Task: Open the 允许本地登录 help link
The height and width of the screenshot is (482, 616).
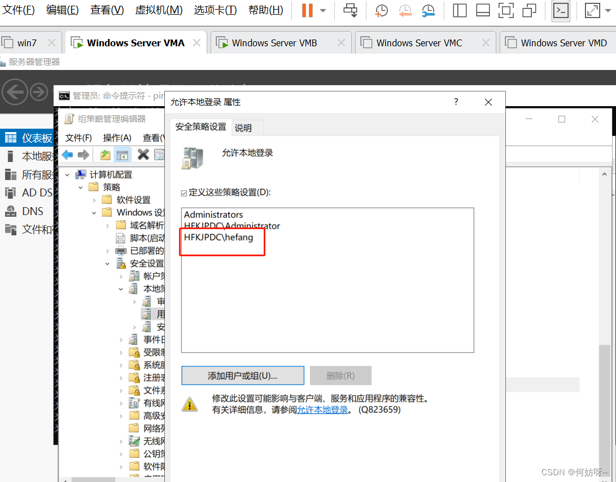Action: point(322,410)
